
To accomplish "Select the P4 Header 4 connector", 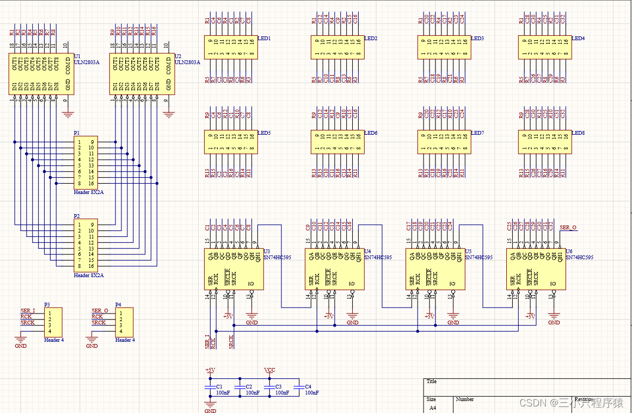I will tap(124, 322).
